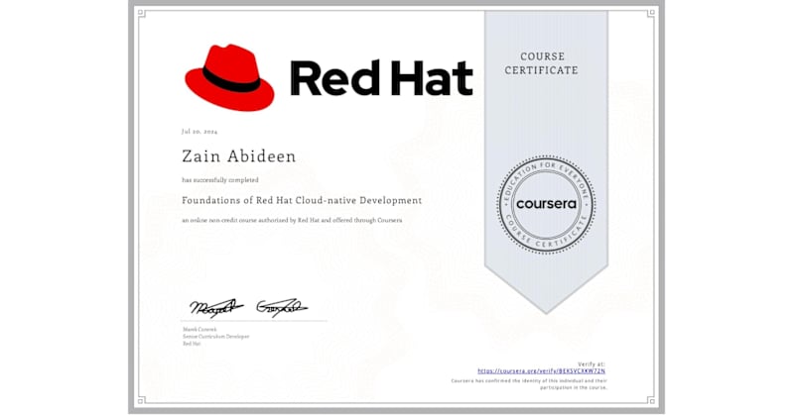Viewport: 794px width, 415px height.
Task: Click the 'has successfully completed' text
Action: (220, 180)
